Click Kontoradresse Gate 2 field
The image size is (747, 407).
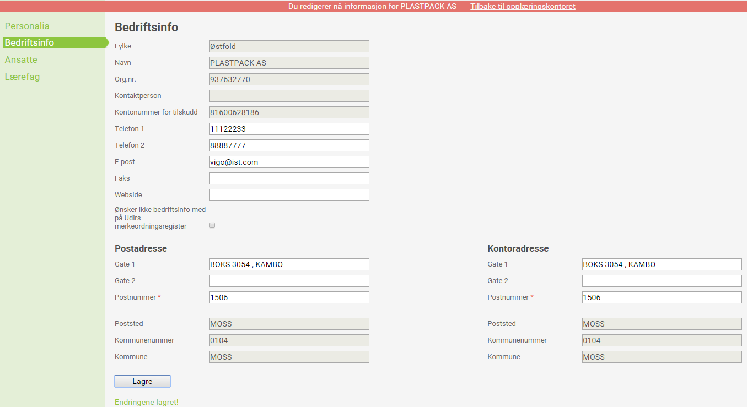tap(662, 281)
